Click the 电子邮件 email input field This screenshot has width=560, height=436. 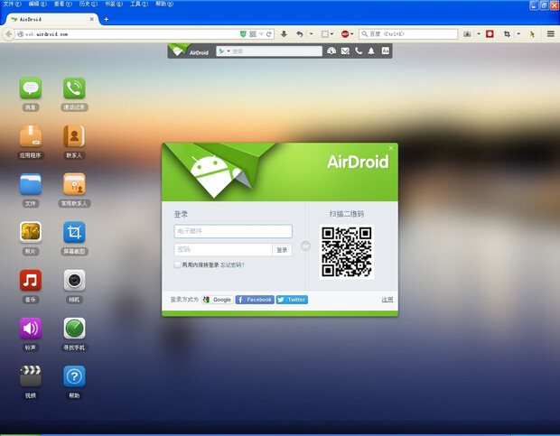click(x=233, y=232)
